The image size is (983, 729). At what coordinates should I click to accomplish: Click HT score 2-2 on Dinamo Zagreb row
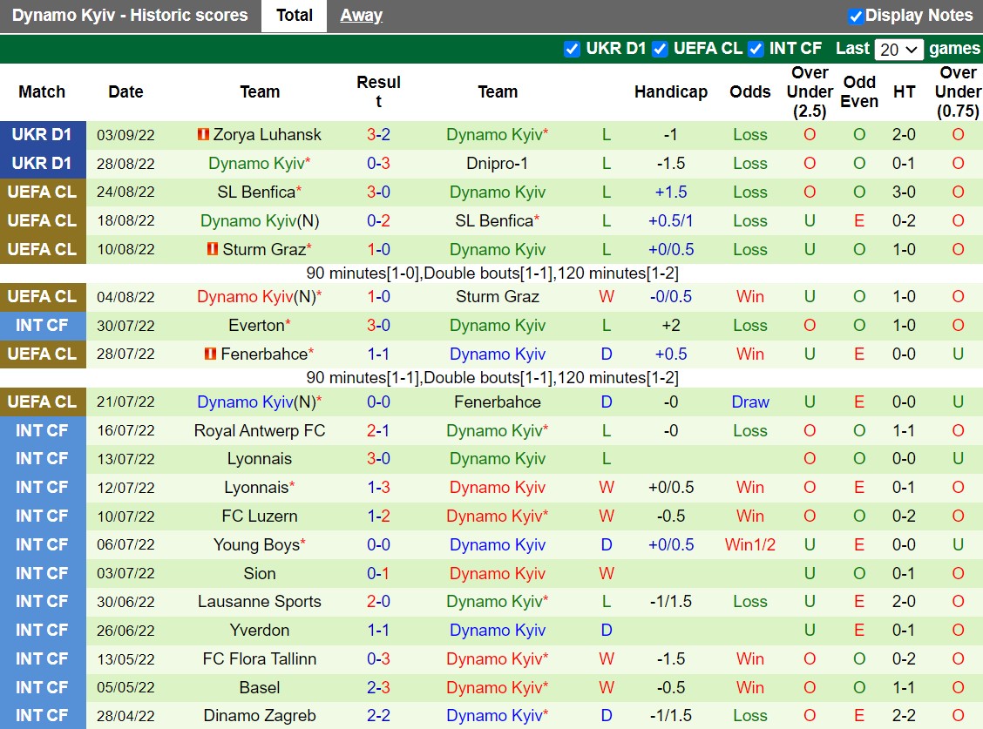tap(904, 715)
